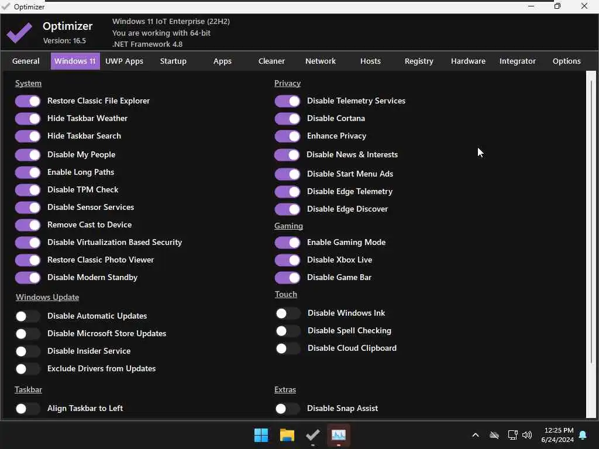Click the Gaming section heading link
The image size is (599, 449).
pos(288,226)
